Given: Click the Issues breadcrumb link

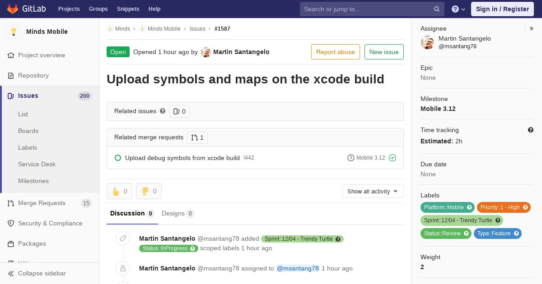Looking at the screenshot, I should (x=197, y=29).
